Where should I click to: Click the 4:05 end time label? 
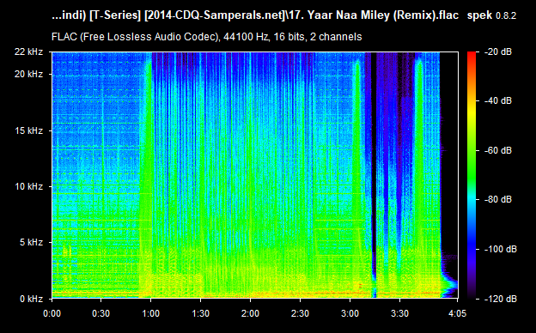point(457,313)
